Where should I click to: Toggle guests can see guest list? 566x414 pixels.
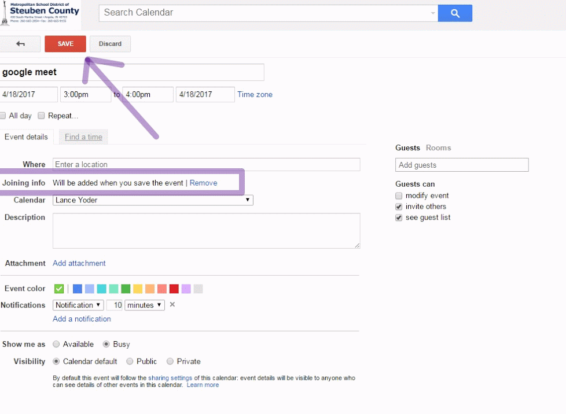pos(399,217)
